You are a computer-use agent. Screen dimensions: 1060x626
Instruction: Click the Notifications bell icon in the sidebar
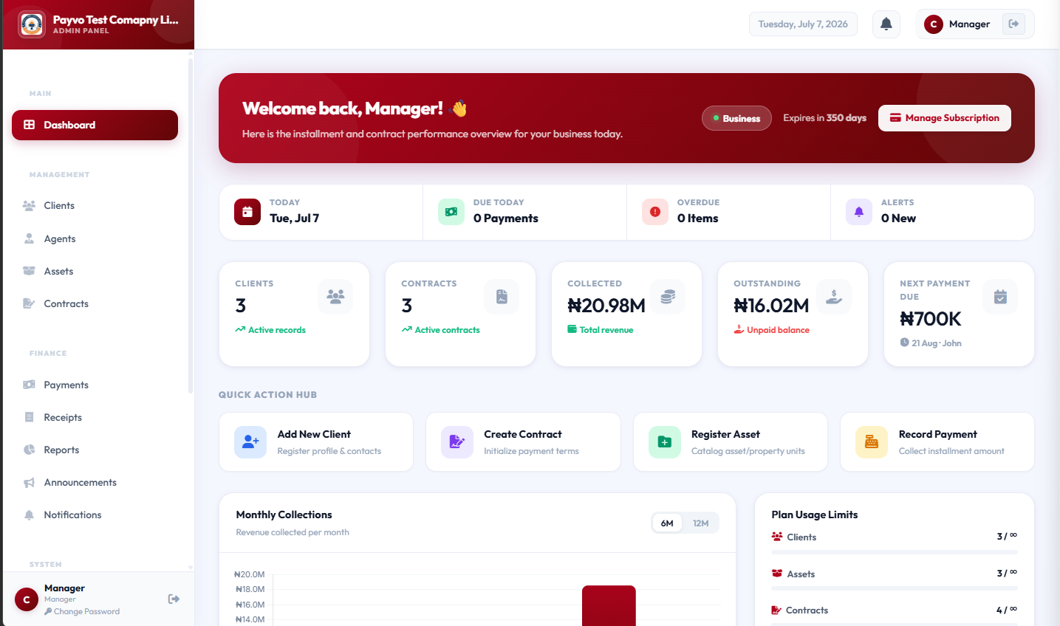click(30, 515)
